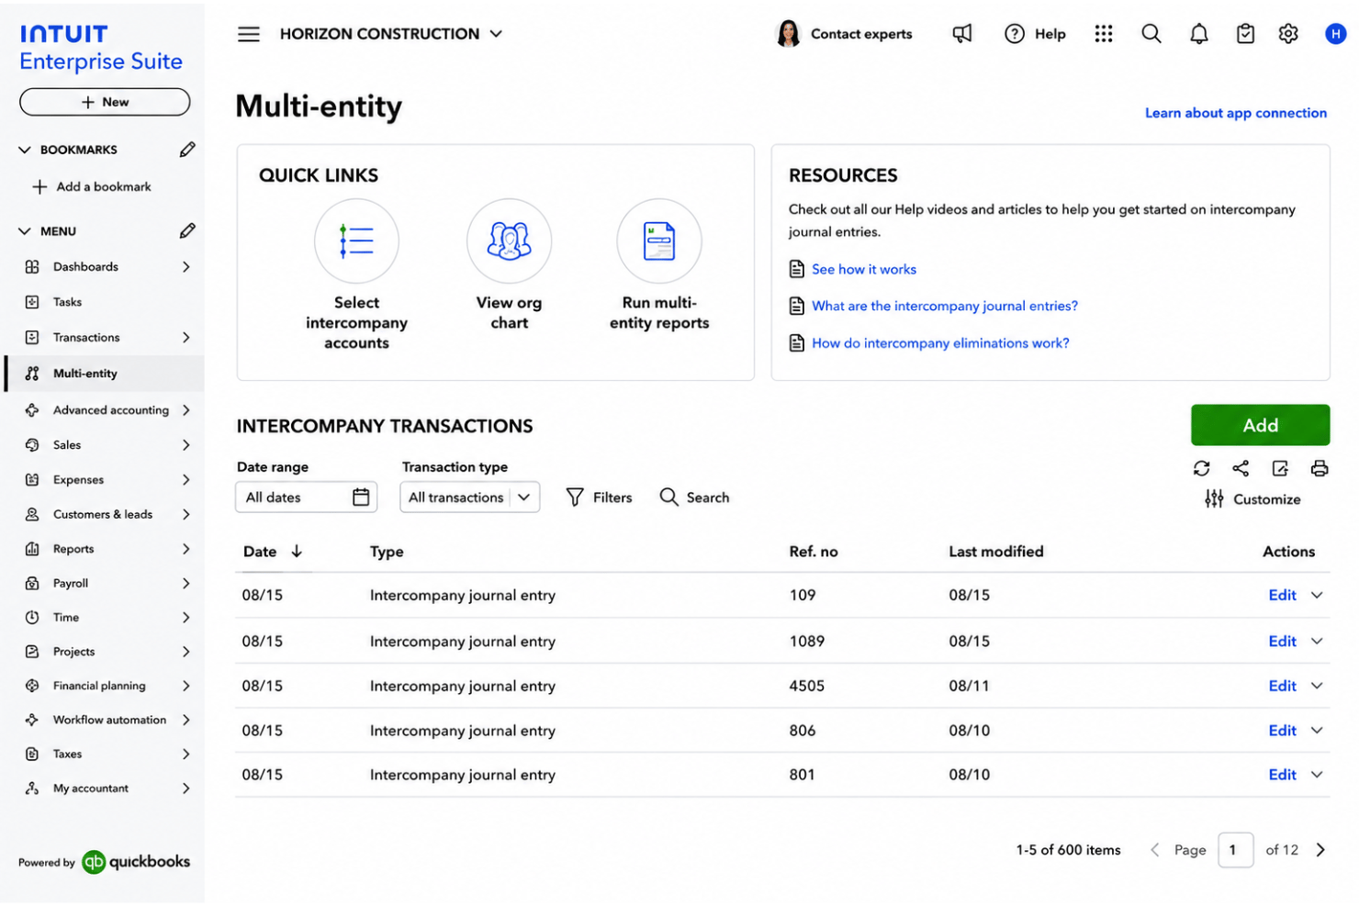This screenshot has height=906, width=1359.
Task: Refresh the intercompany transactions list
Action: pyautogui.click(x=1201, y=468)
